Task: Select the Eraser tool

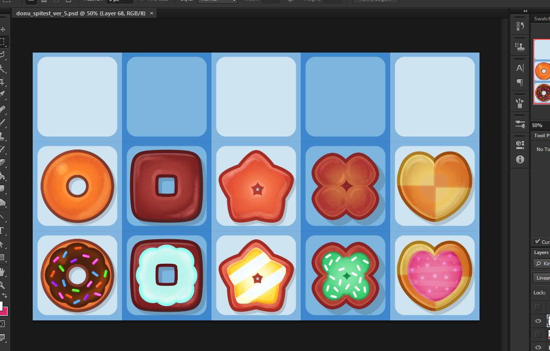Action: pos(3,162)
